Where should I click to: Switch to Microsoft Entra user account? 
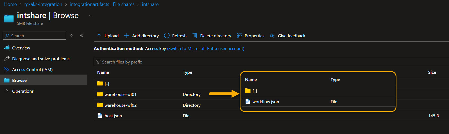[206, 49]
